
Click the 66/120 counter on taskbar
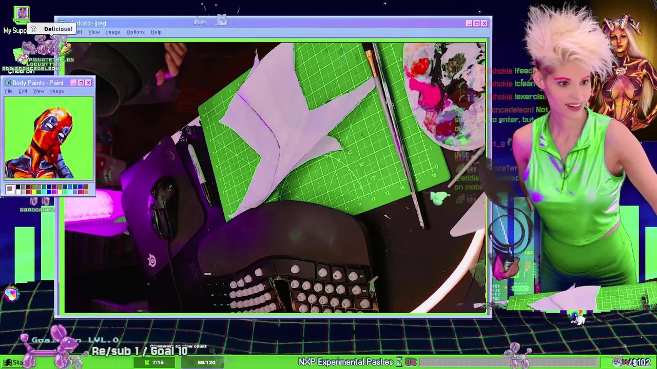click(203, 362)
